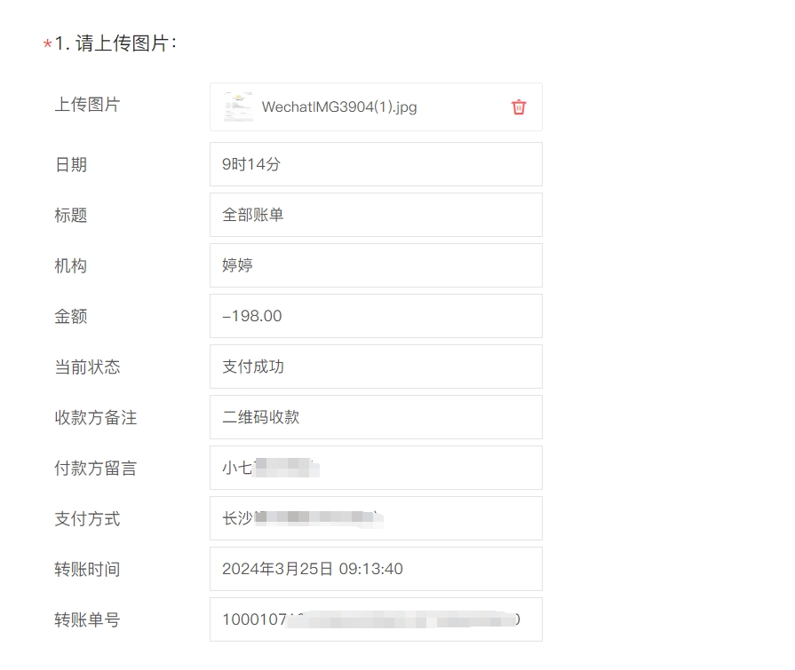Click the 当前状态 label text

click(x=87, y=367)
